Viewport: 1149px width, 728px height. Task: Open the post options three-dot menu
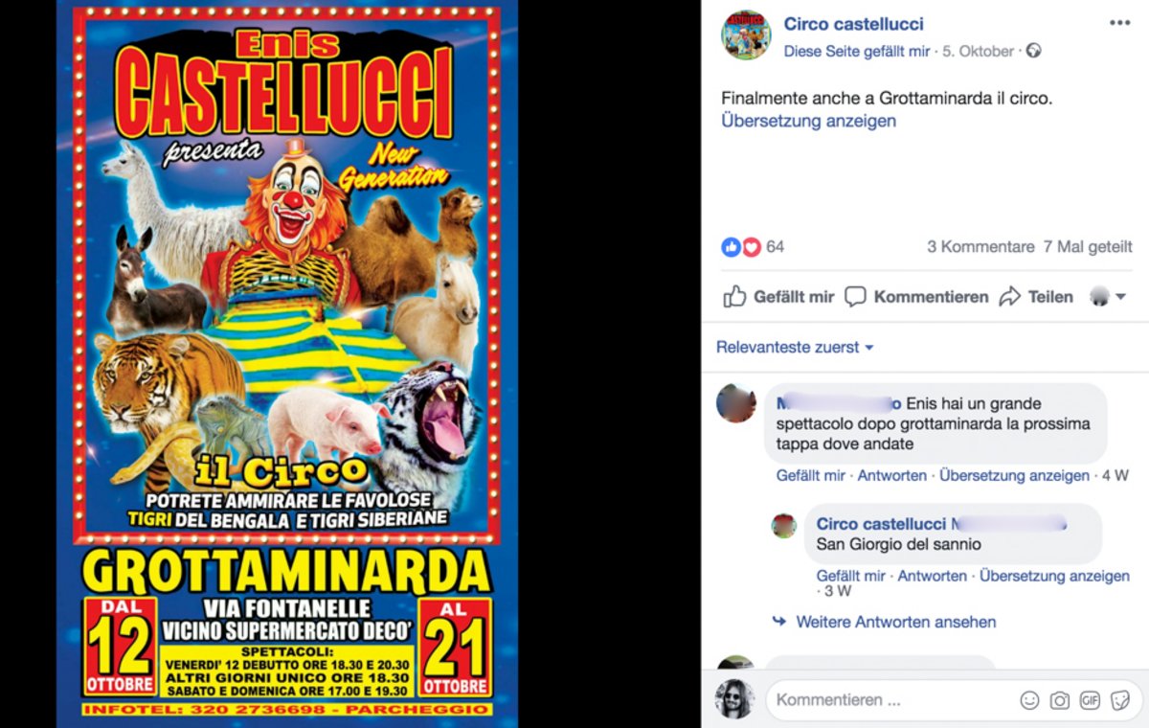pos(1119,23)
